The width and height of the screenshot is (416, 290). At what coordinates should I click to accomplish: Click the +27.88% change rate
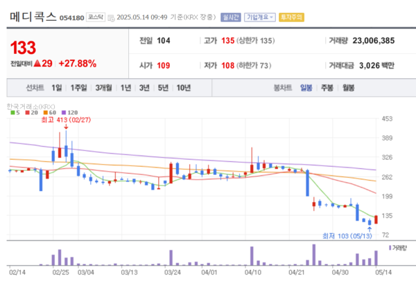(77, 64)
